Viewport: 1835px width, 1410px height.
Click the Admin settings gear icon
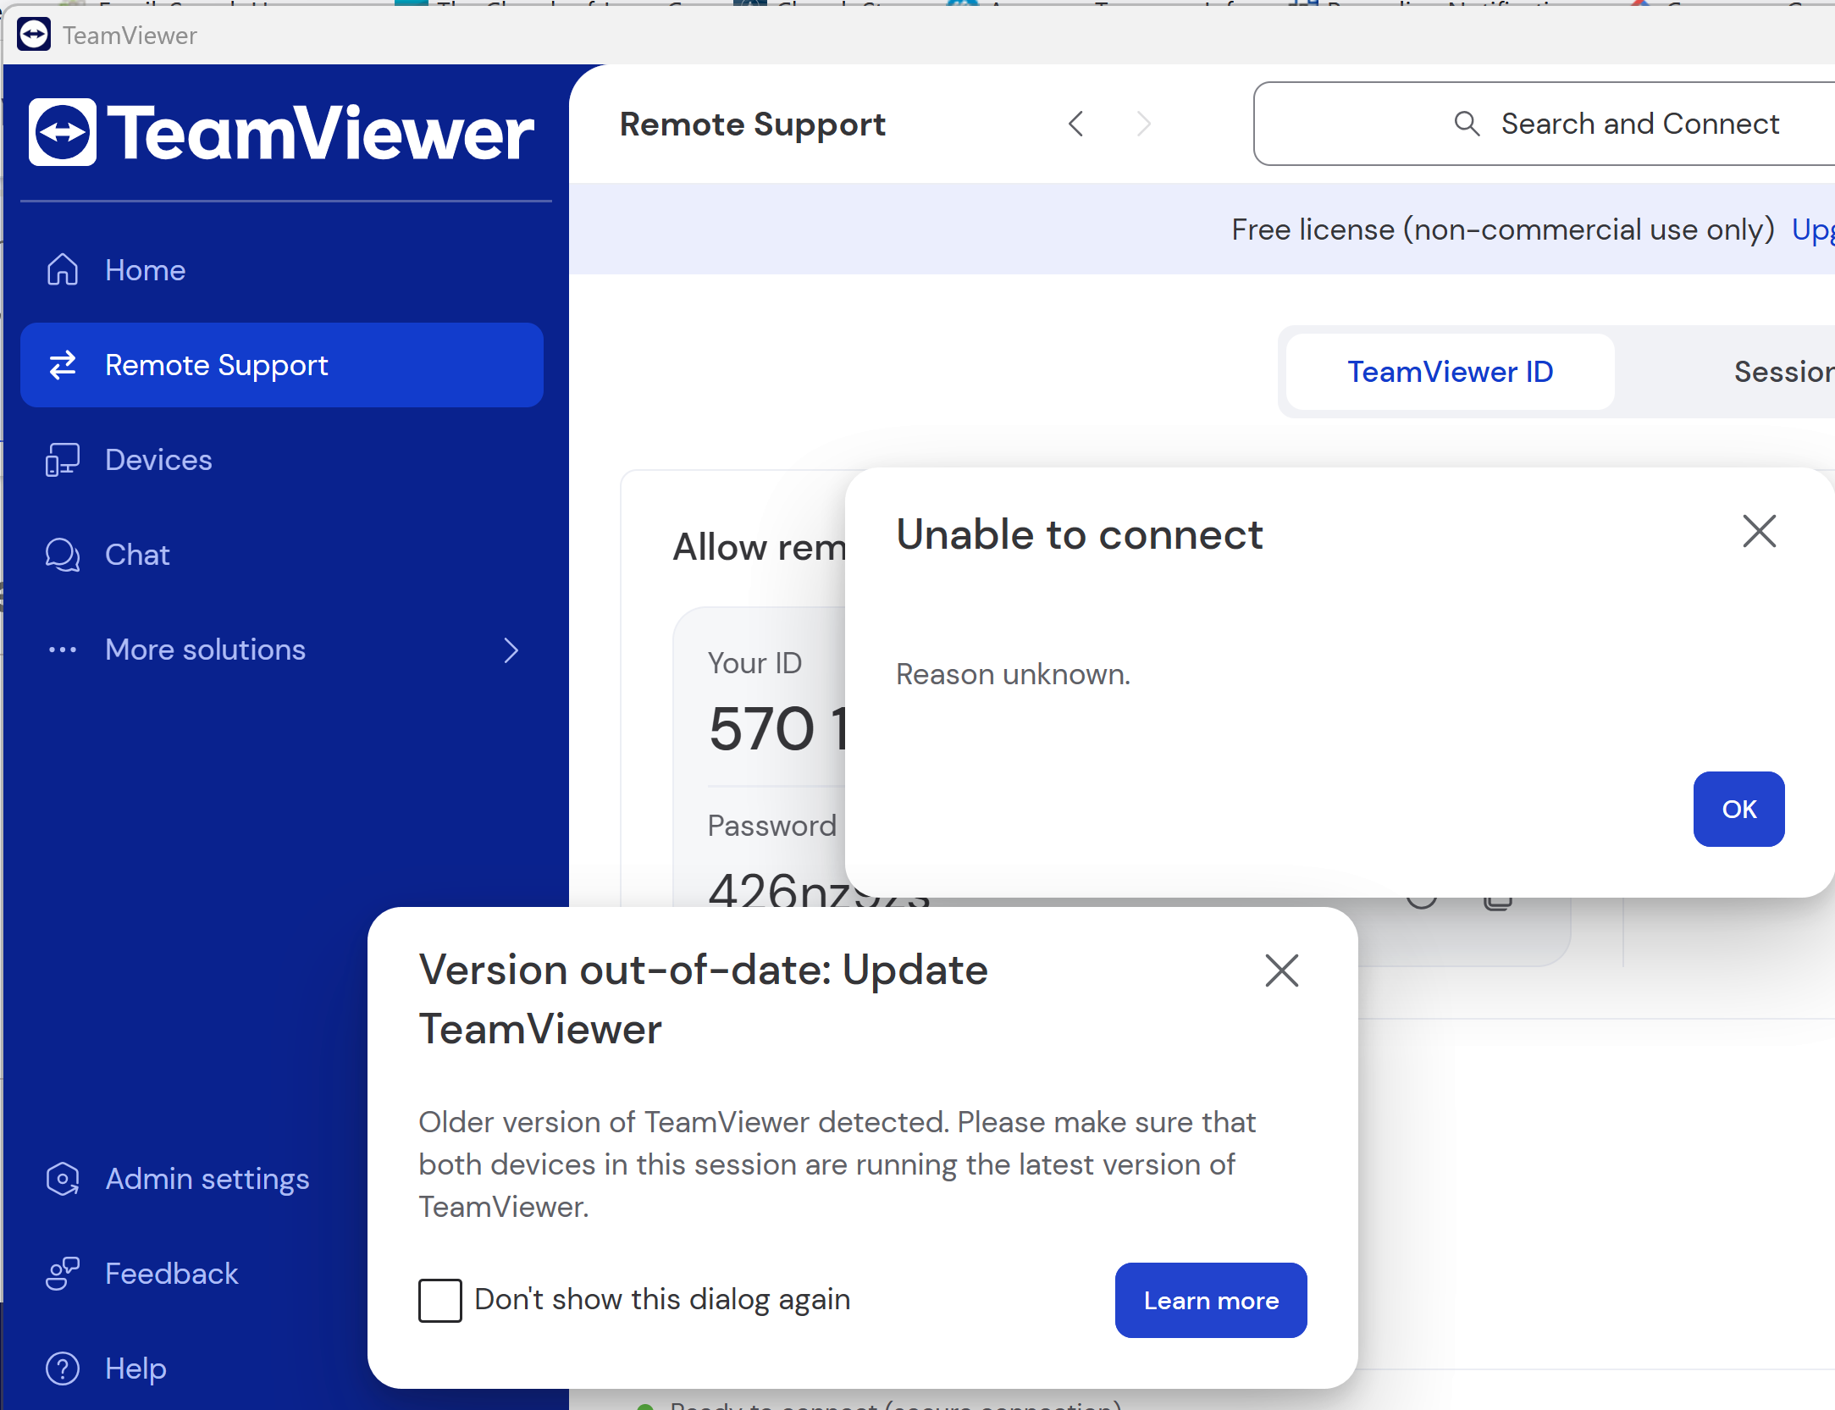pyautogui.click(x=63, y=1179)
